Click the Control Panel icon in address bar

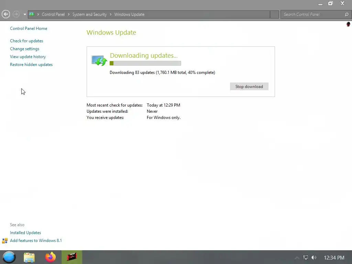[x=32, y=14]
